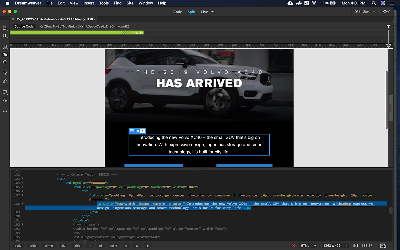Click hamburger icon on selected p element

tap(132, 131)
